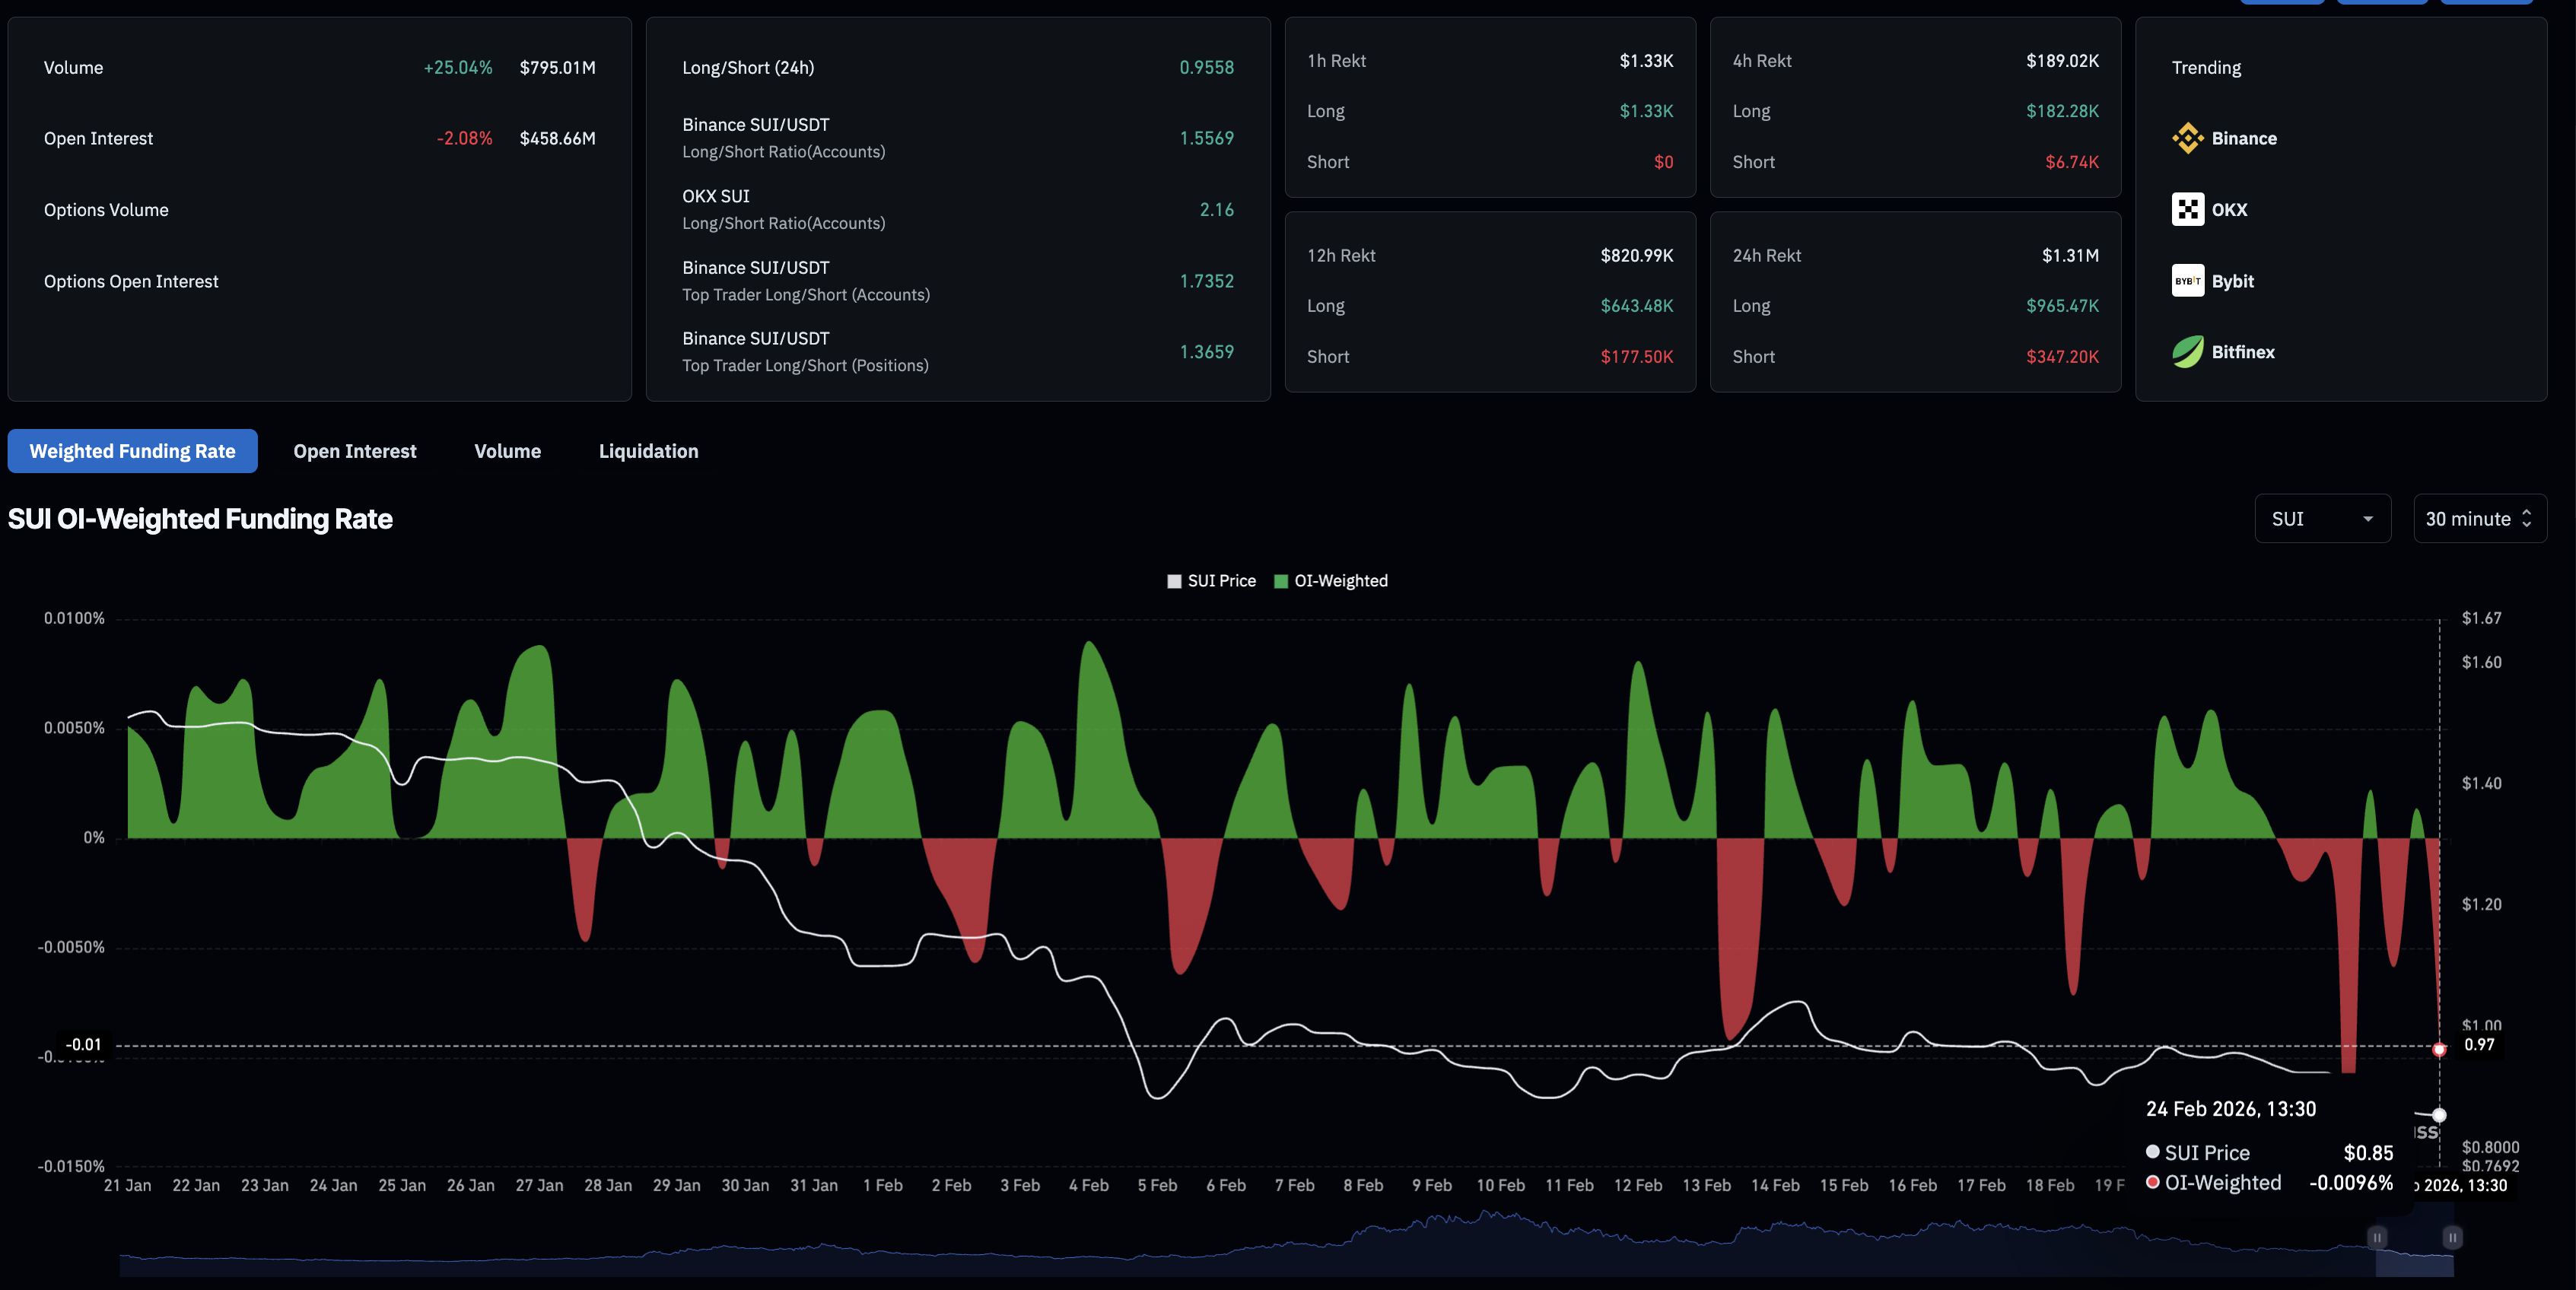Click the Bybit exchange link text
Image resolution: width=2576 pixels, height=1290 pixels.
(2232, 281)
